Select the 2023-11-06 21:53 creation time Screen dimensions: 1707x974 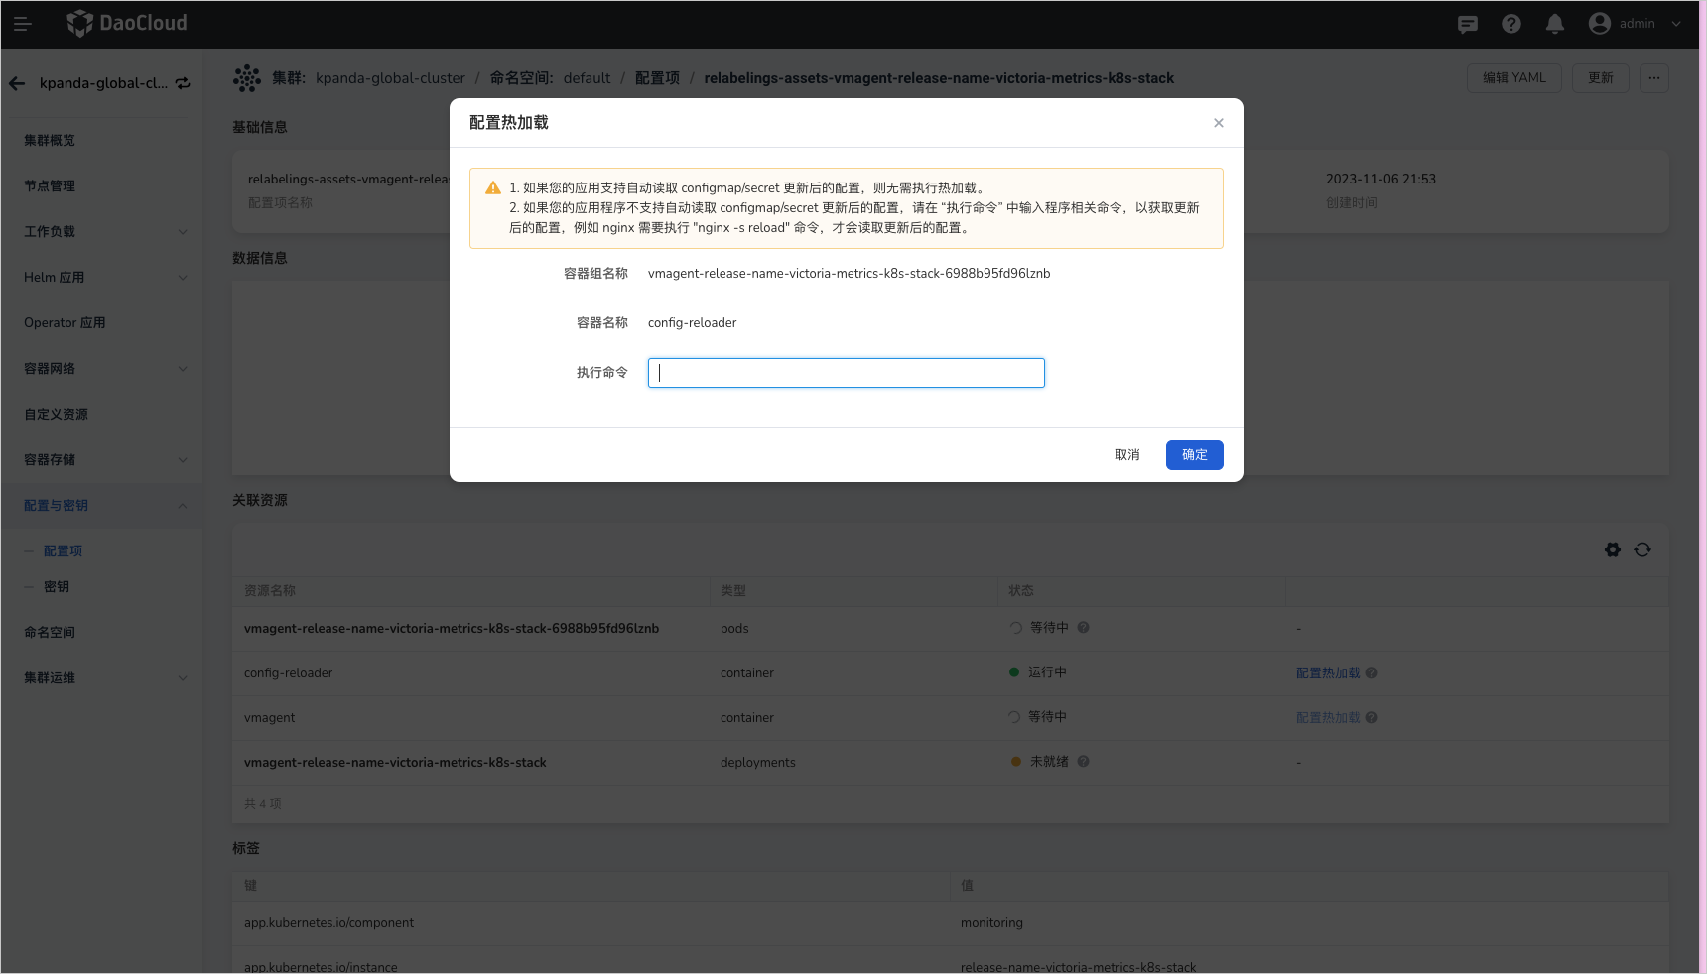(x=1380, y=180)
